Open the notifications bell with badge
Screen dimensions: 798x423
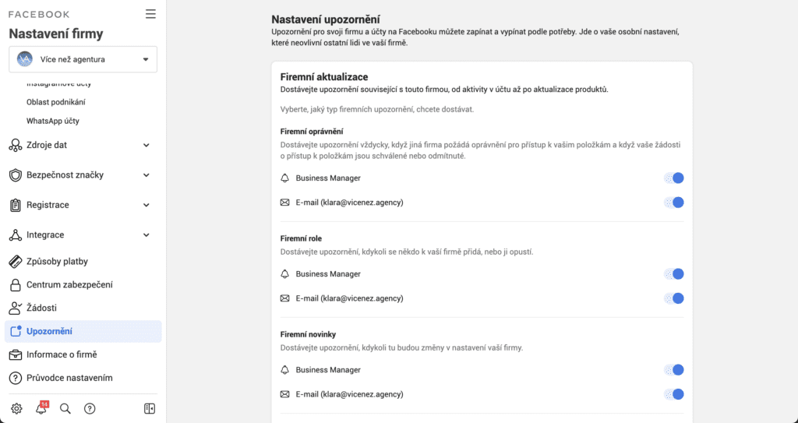[x=41, y=408]
